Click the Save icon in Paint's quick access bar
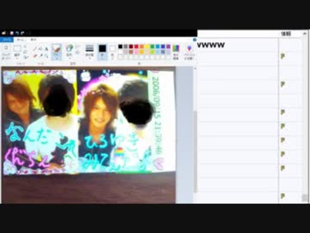This screenshot has height=233, width=310. pos(12,33)
